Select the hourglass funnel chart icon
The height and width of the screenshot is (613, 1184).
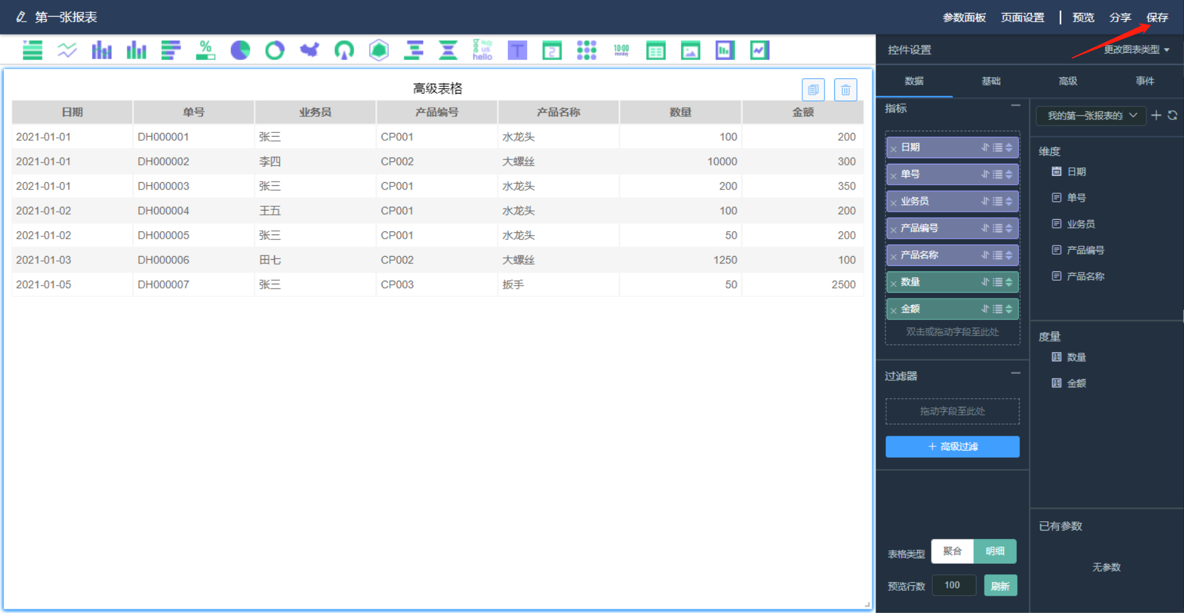(x=448, y=50)
